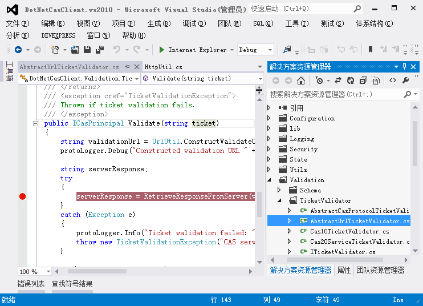This screenshot has width=423, height=306.
Task: Toggle auto-hide pin on Solution Explorer panel
Action: point(405,67)
